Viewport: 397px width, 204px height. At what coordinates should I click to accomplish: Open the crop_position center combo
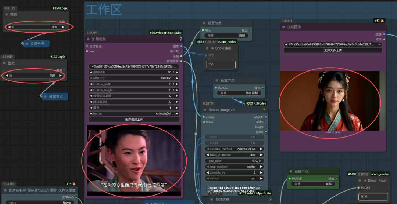coord(234,167)
